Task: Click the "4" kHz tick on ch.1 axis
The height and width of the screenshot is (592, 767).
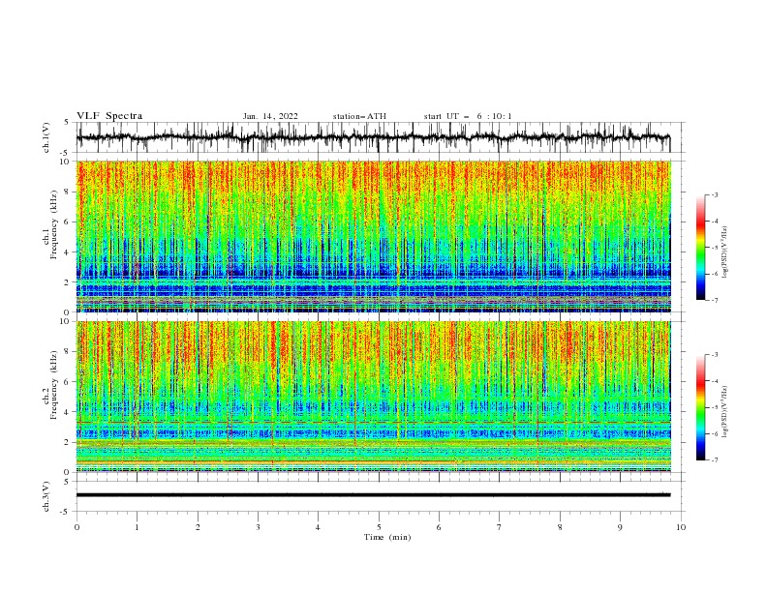Action: 68,252
